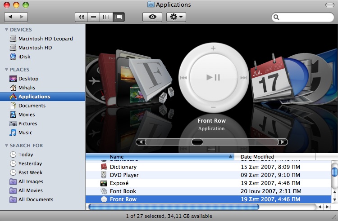Select the Exposé row

click(x=209, y=183)
